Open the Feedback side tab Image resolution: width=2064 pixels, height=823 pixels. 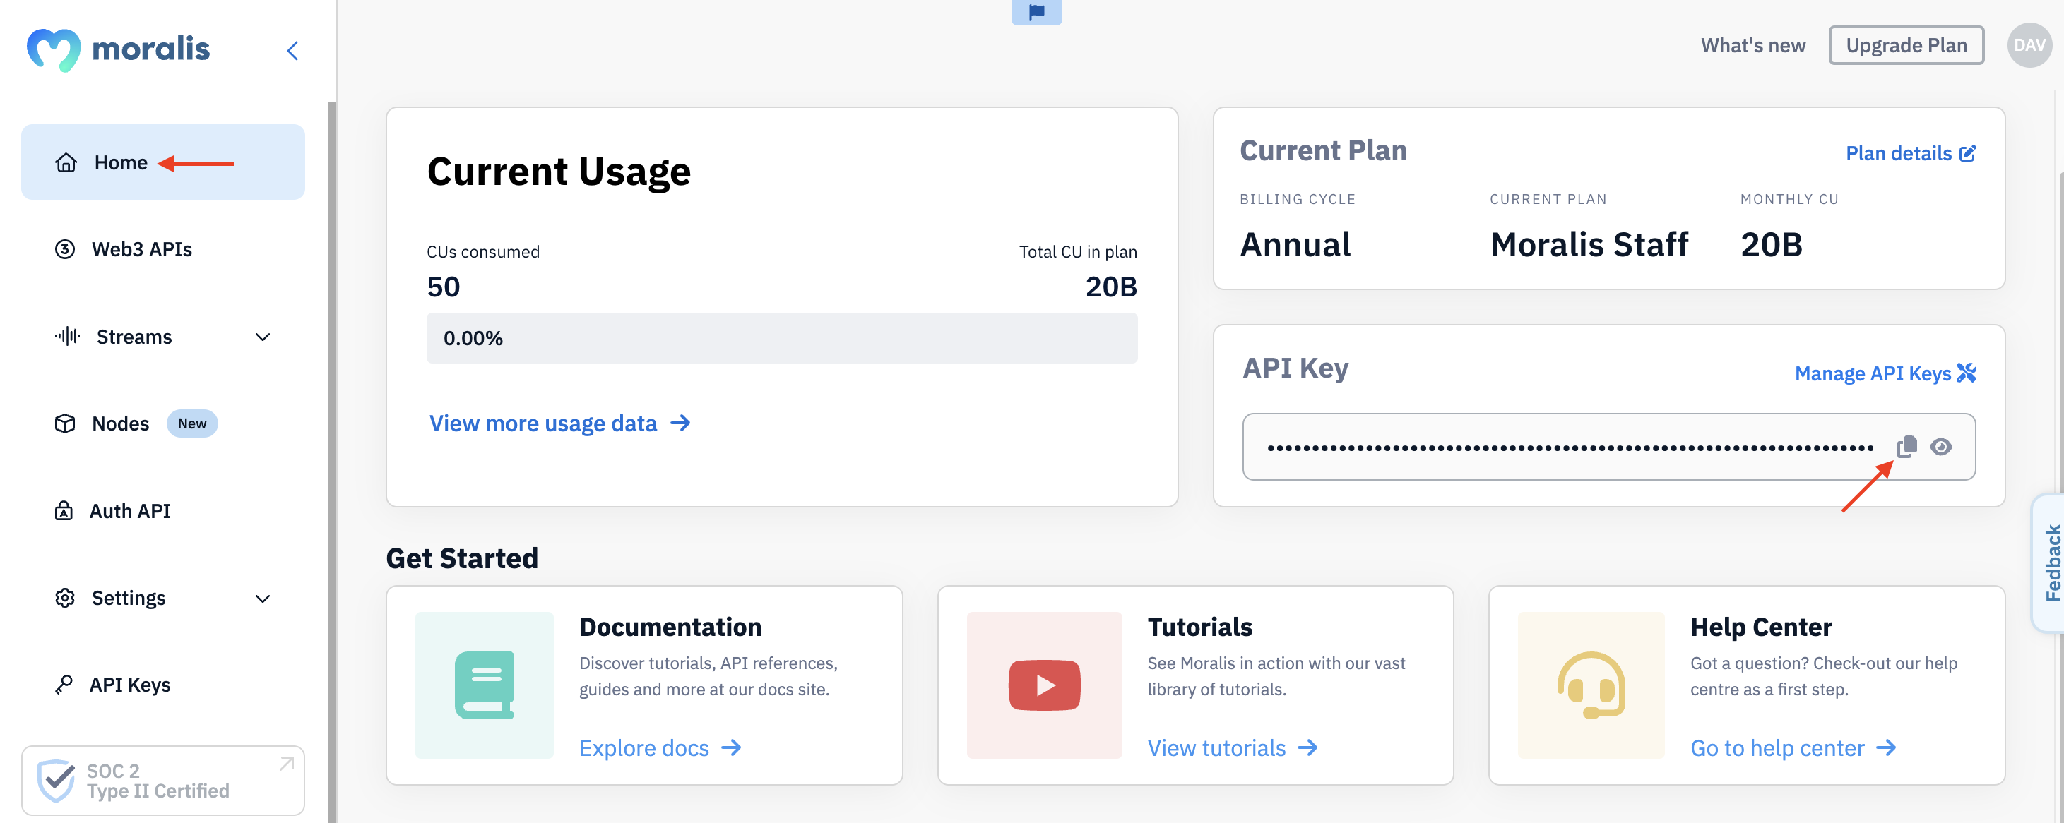(x=2048, y=563)
